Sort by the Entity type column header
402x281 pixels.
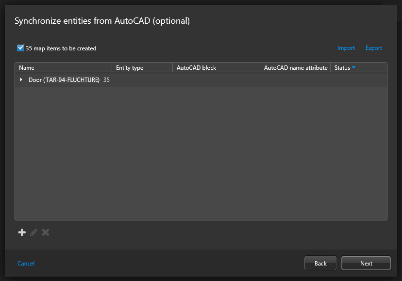pyautogui.click(x=130, y=68)
